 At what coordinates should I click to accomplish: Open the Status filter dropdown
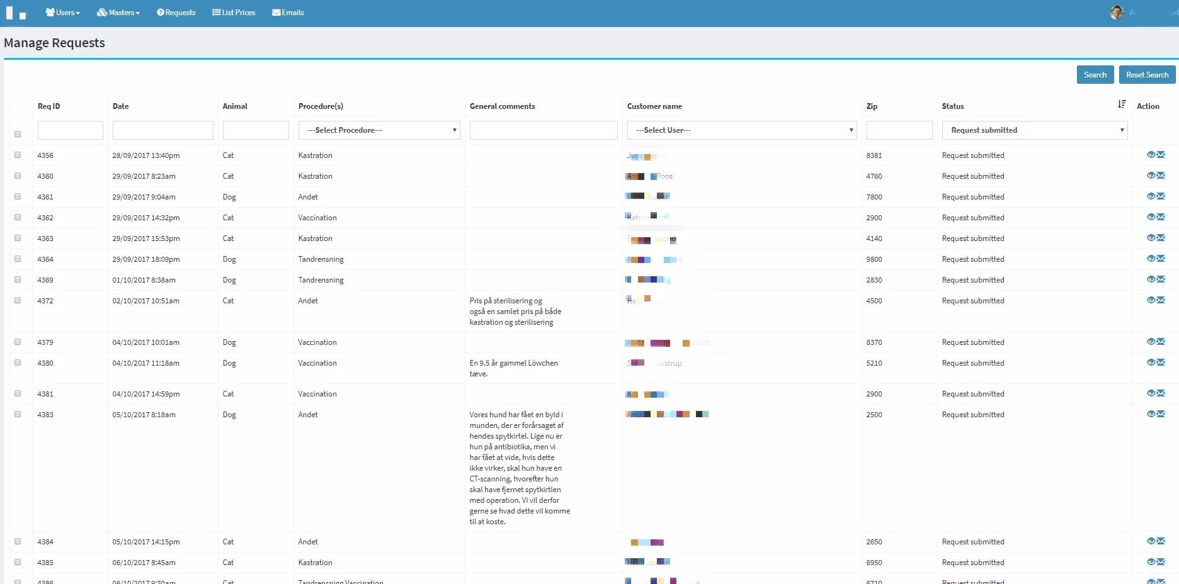point(1034,130)
